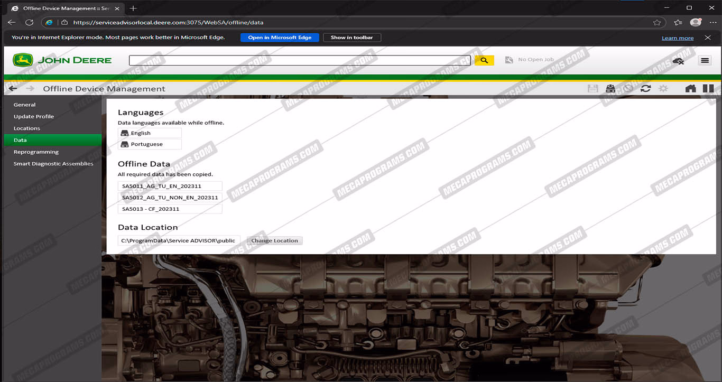Click the gear settings icon in toolbar

(x=663, y=89)
